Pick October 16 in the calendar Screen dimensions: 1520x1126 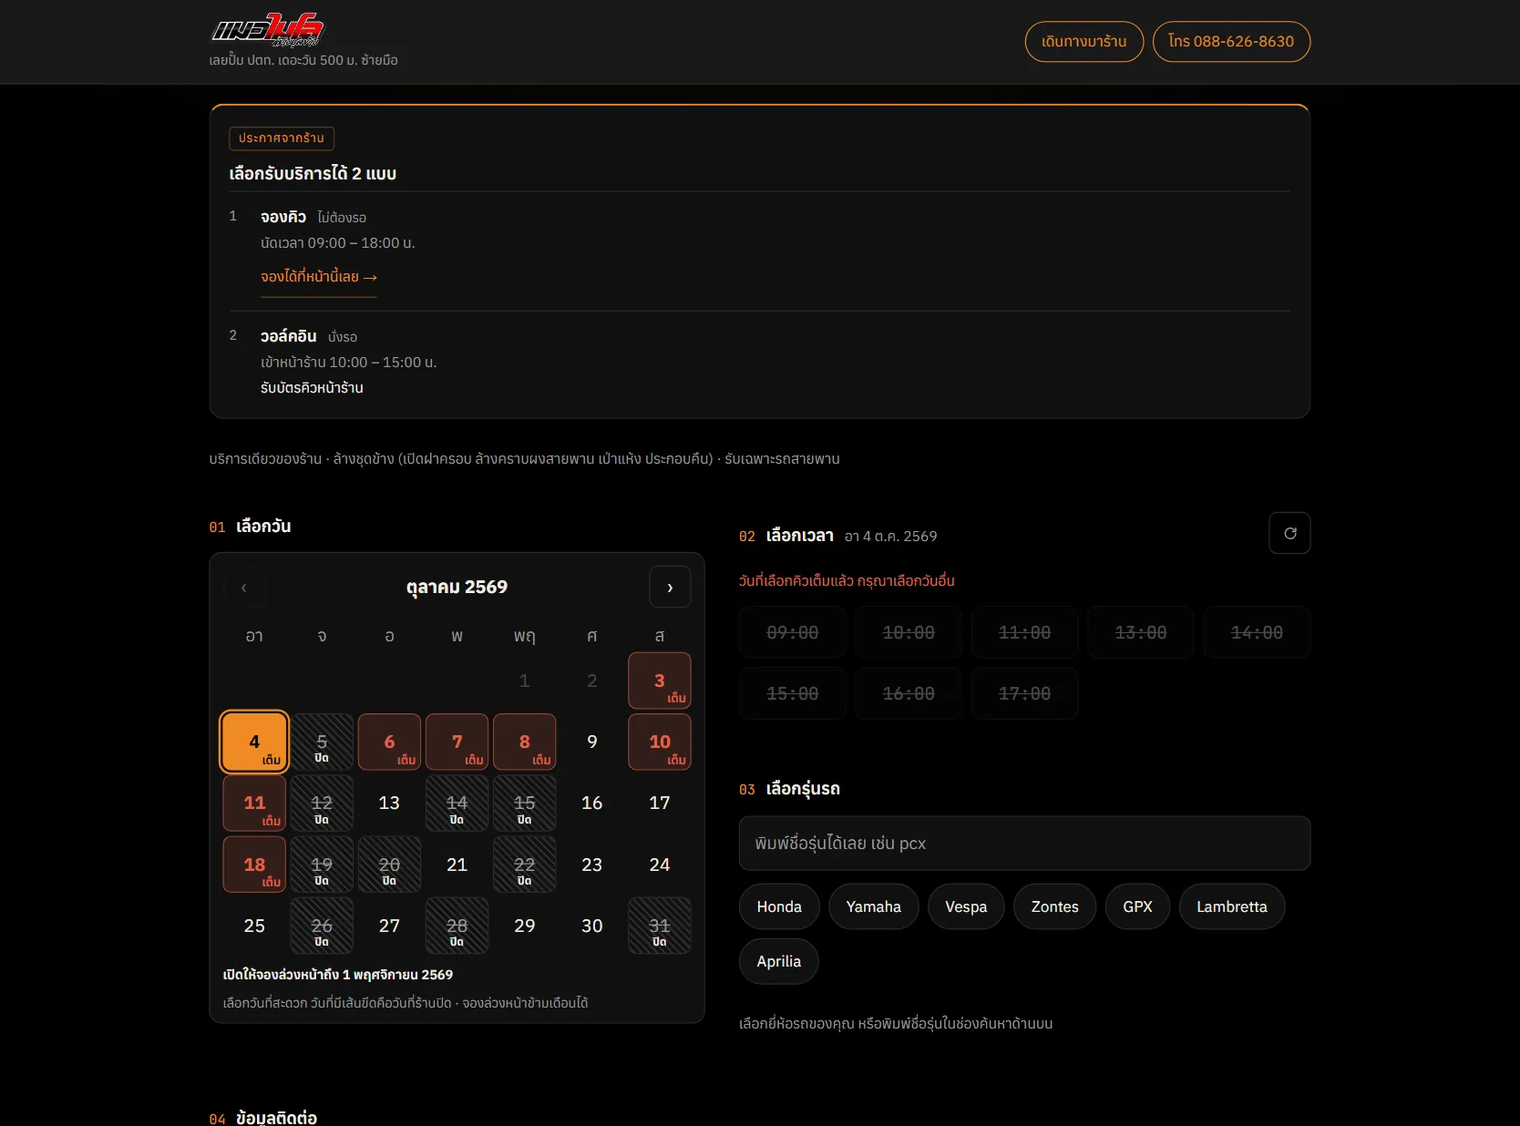coord(592,803)
